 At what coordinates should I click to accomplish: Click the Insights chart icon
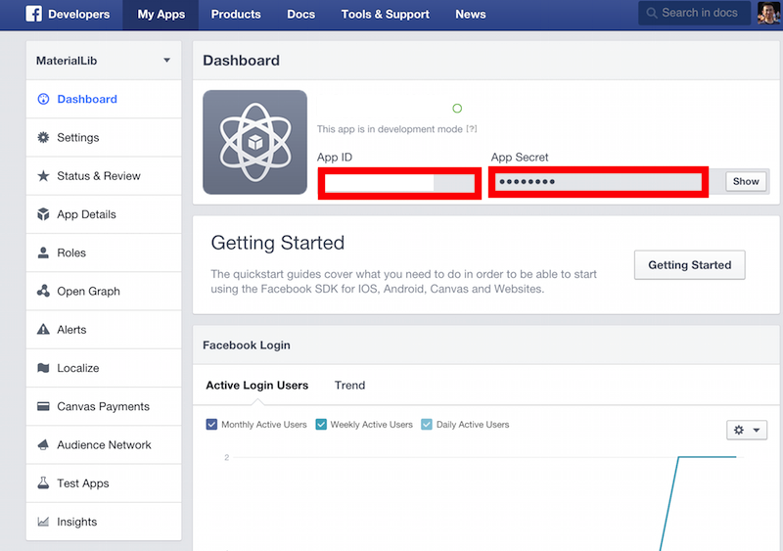coord(43,522)
